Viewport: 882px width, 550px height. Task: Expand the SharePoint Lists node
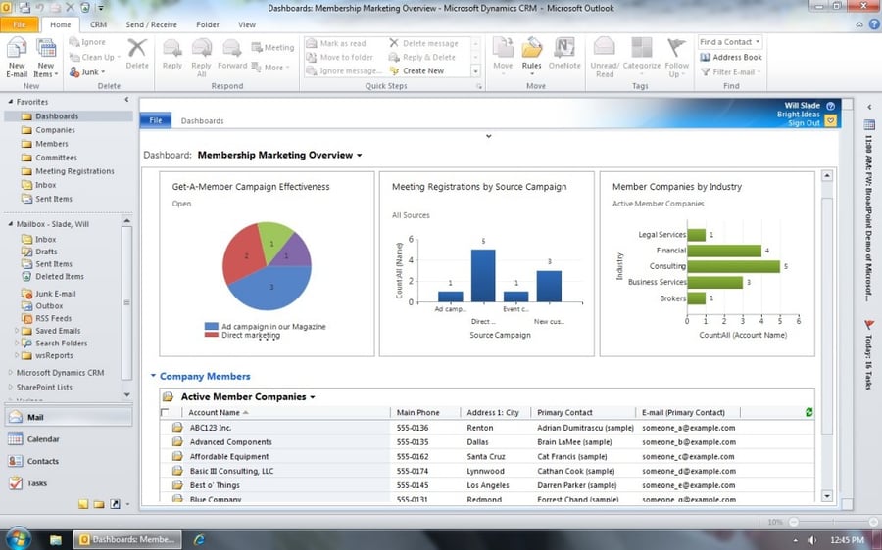point(10,387)
